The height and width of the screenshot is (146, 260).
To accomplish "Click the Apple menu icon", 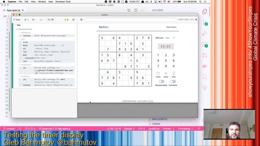I will (x=4, y=2).
